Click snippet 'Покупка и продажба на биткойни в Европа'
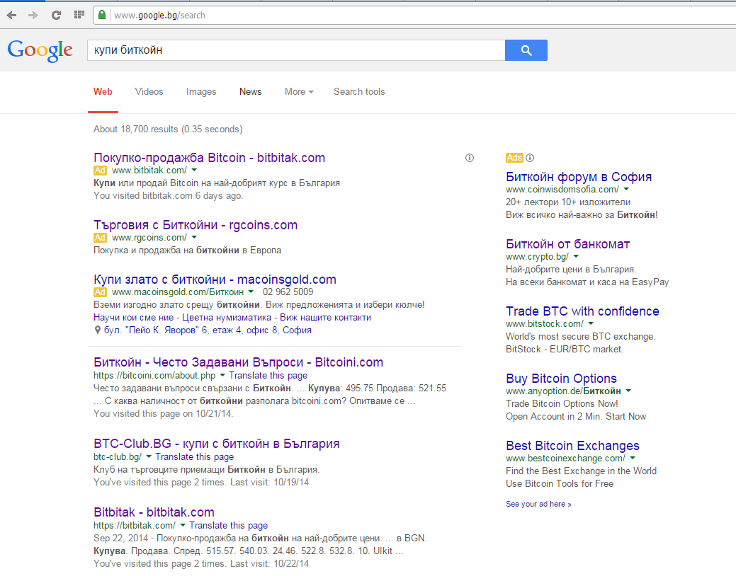 pyautogui.click(x=187, y=250)
